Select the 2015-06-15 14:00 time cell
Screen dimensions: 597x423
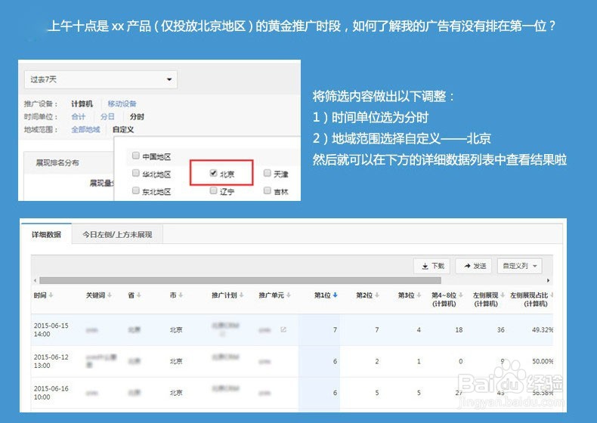[51, 330]
